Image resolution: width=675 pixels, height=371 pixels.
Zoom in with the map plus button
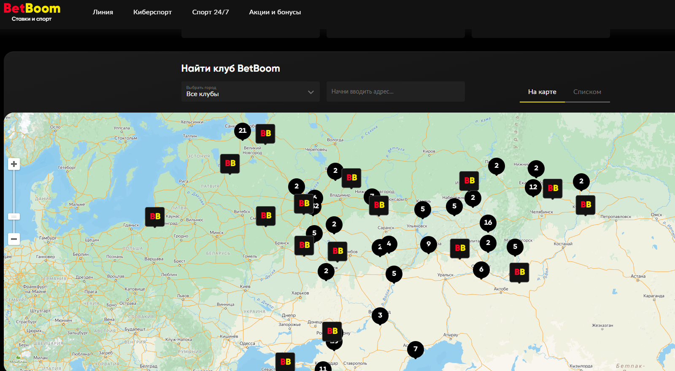(14, 164)
